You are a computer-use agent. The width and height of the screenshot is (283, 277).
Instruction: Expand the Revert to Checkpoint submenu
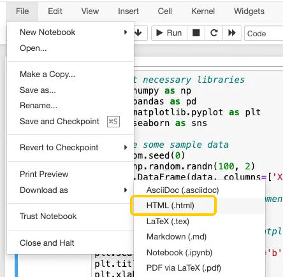tap(70, 148)
